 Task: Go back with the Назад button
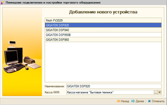click(x=123, y=101)
